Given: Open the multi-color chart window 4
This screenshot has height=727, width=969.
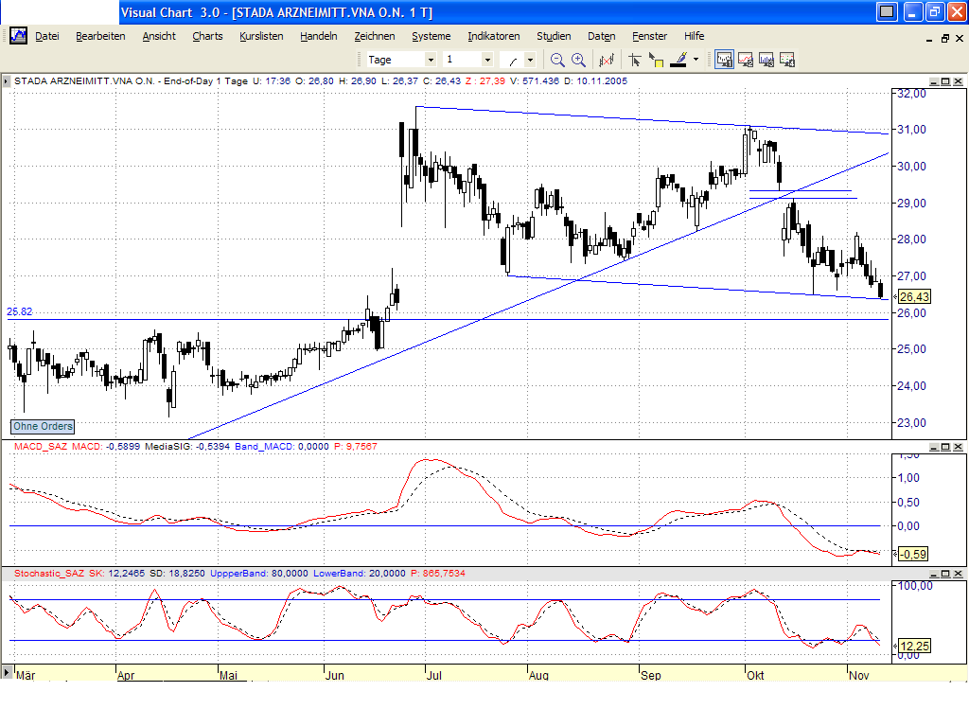Looking at the screenshot, I should (787, 59).
